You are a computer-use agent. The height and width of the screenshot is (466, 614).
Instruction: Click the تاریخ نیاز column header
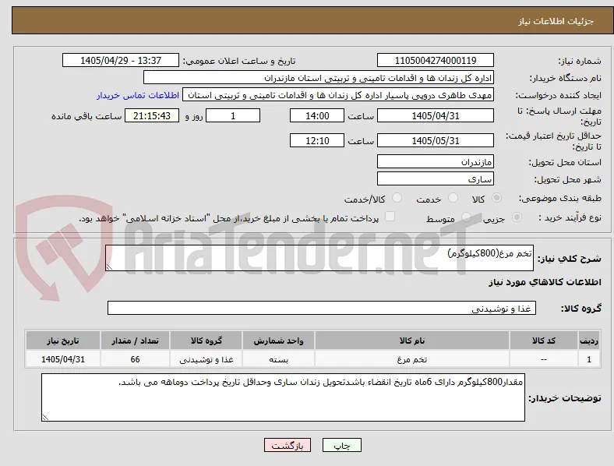(x=63, y=341)
